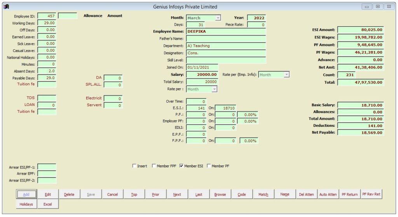The image size is (398, 217).
Task: Open the Holidays button
Action: click(26, 204)
